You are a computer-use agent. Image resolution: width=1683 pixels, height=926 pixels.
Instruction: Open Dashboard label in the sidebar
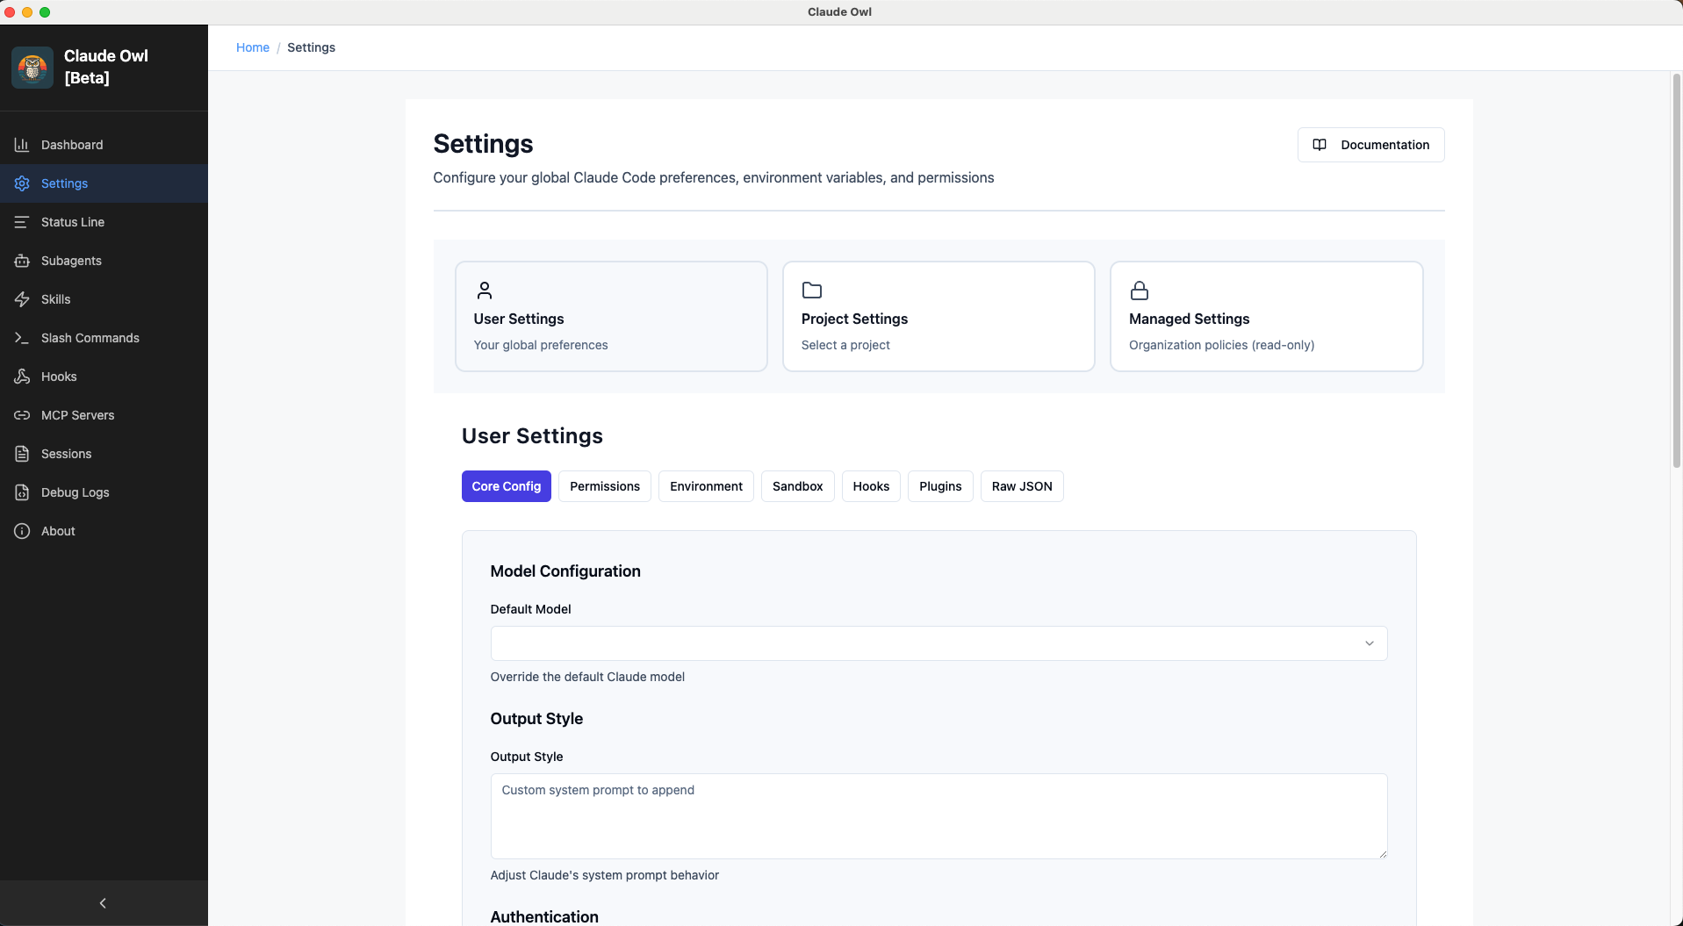point(72,145)
